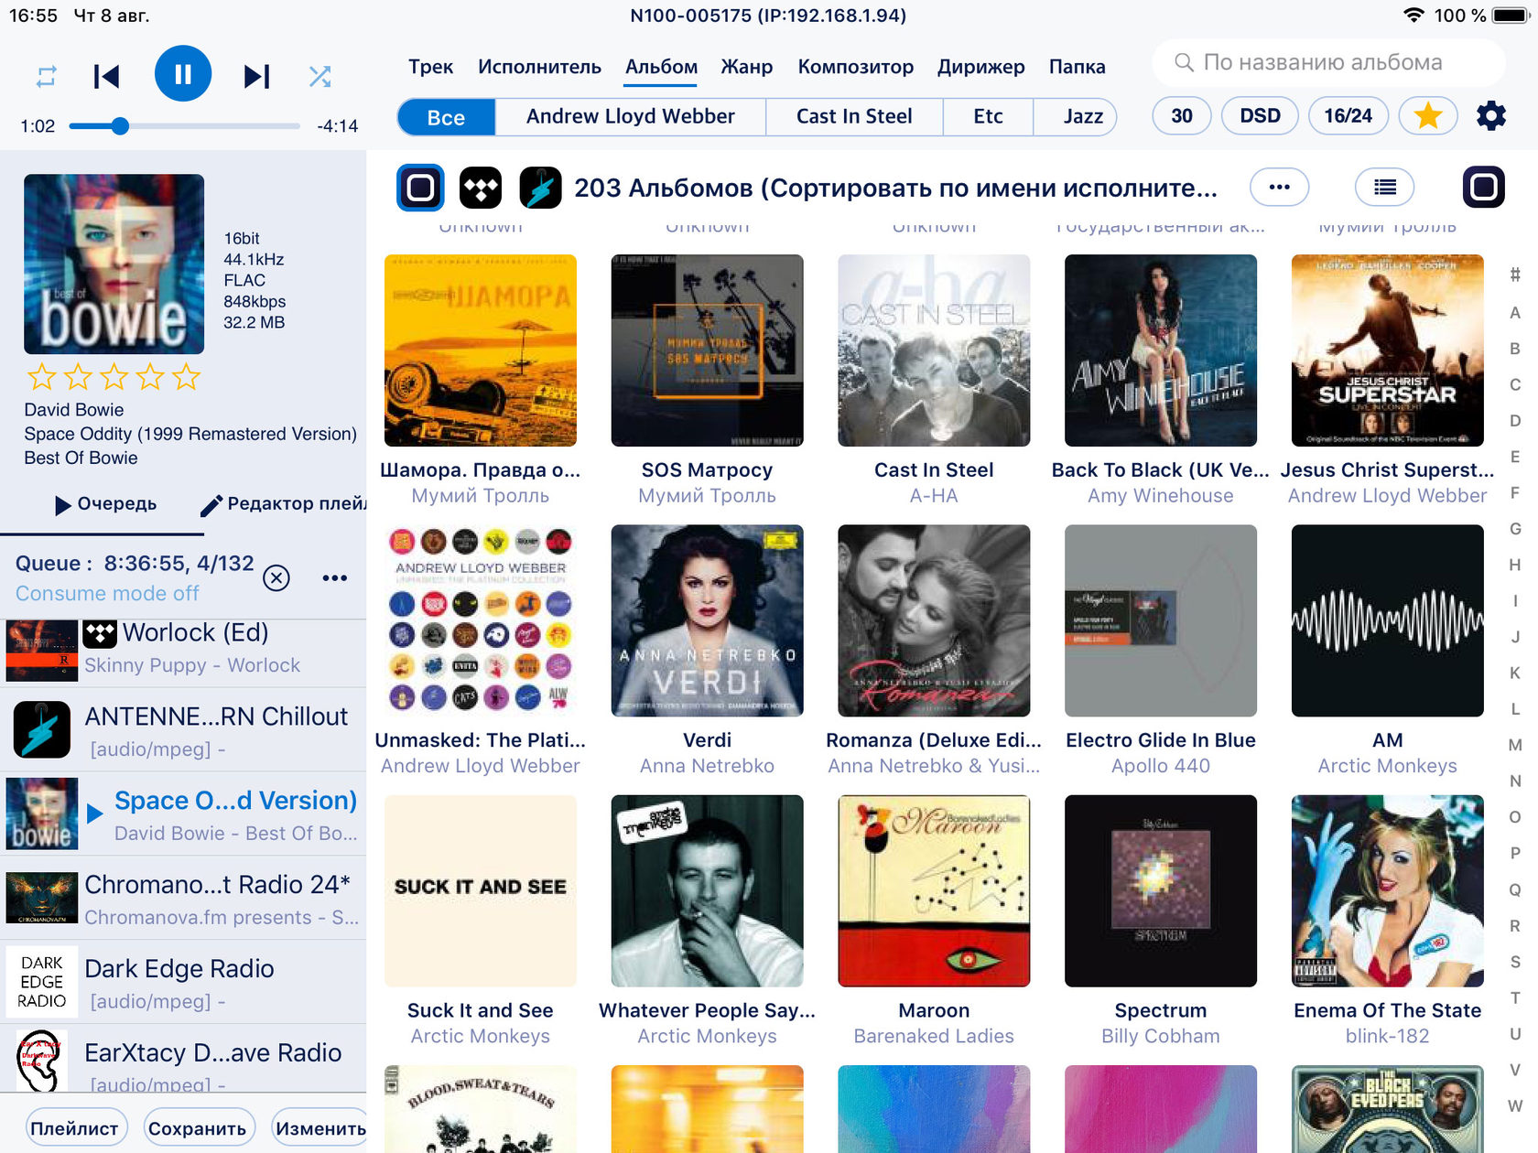Open the Очередь tab
This screenshot has height=1153, width=1538.
(x=106, y=504)
